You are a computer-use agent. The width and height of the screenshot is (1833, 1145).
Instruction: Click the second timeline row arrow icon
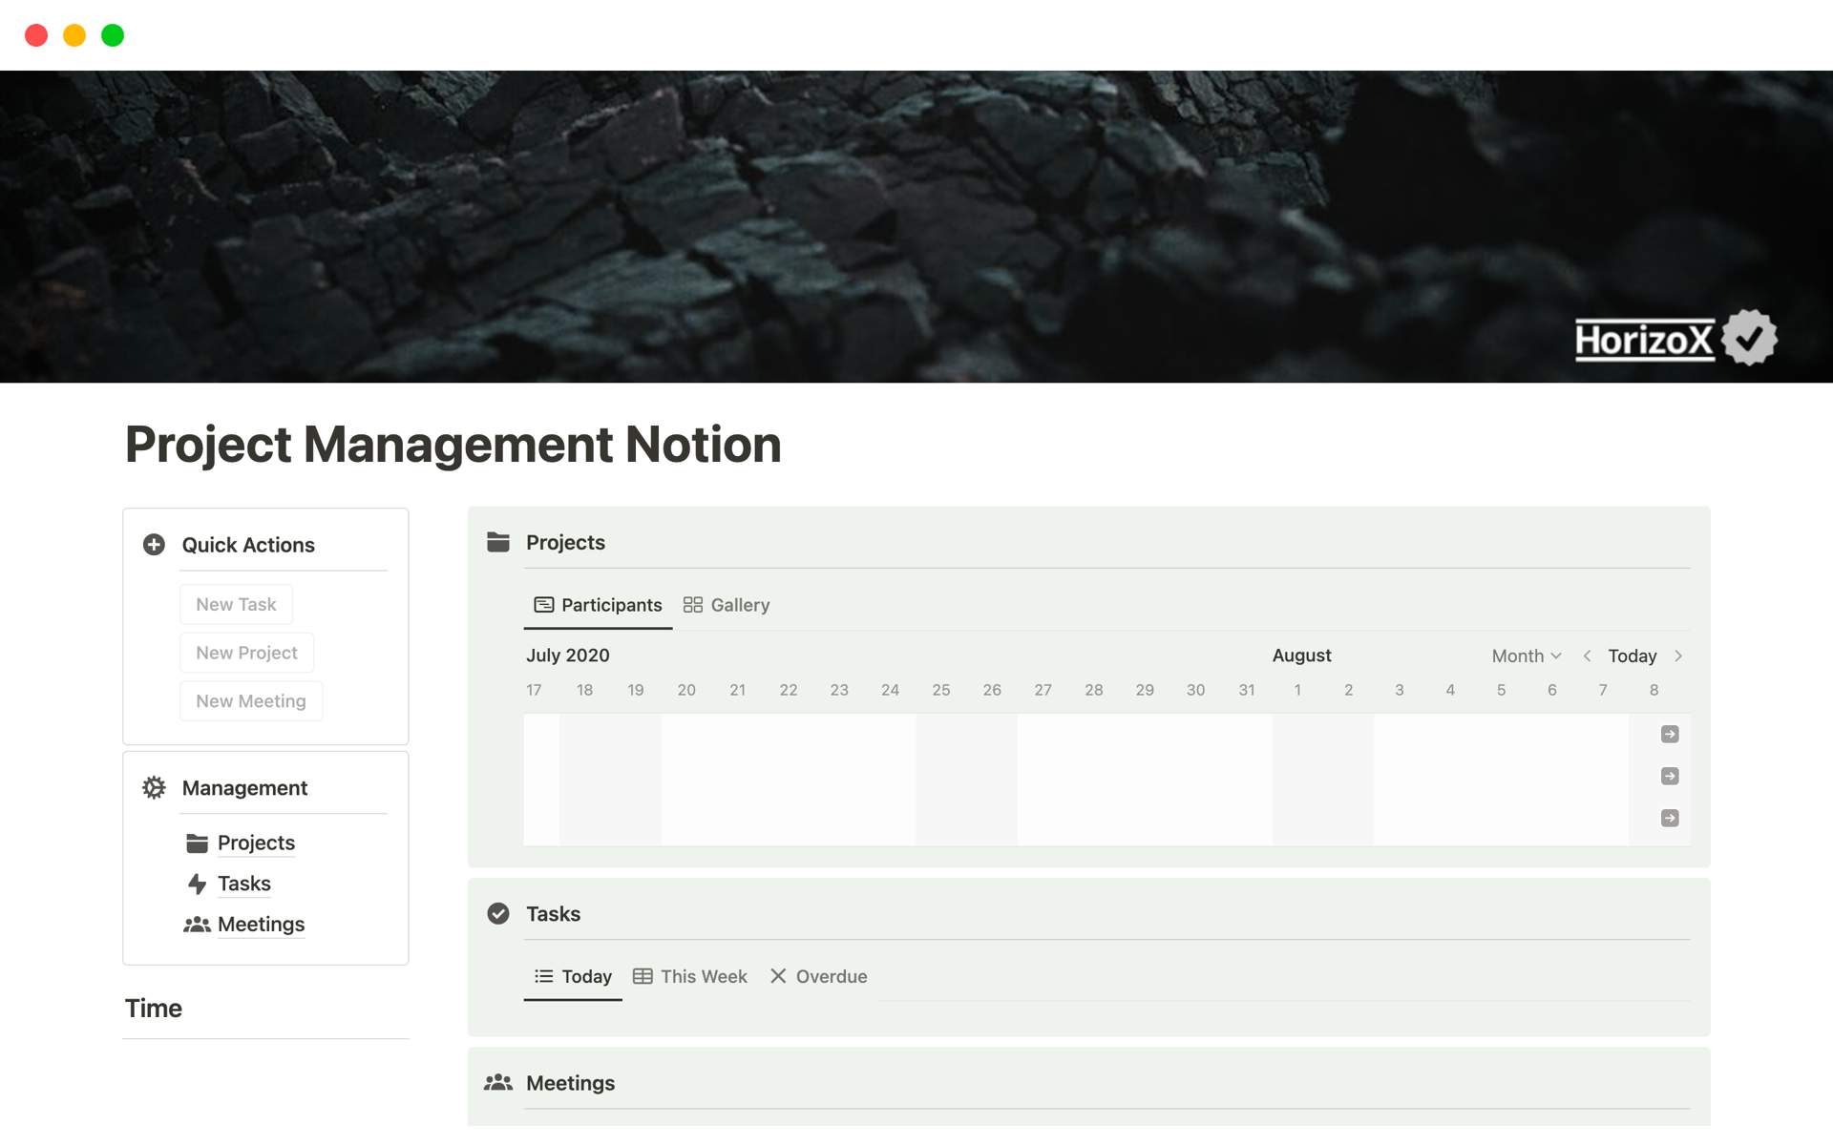point(1670,776)
